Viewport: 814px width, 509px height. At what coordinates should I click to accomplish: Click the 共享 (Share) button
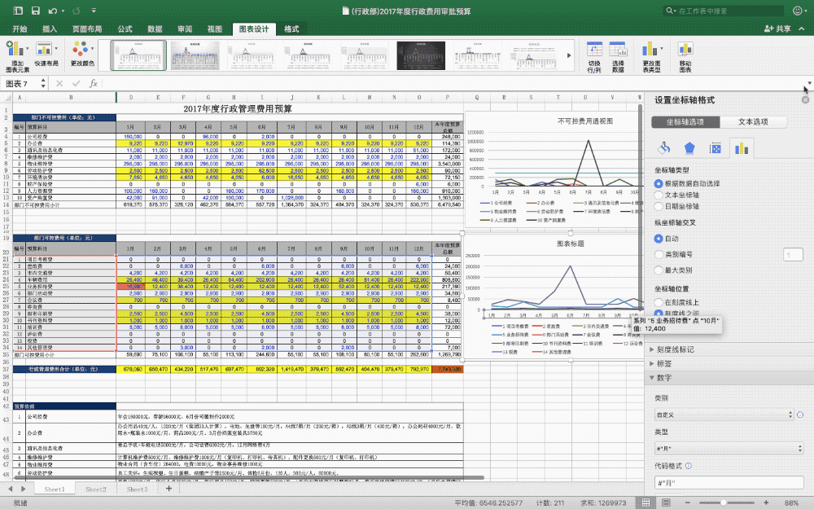pyautogui.click(x=777, y=29)
